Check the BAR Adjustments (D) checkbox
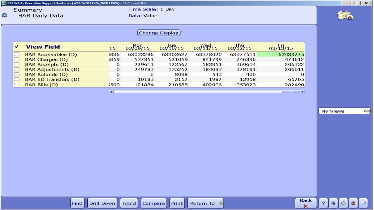This screenshot has height=210, width=374. [17, 69]
